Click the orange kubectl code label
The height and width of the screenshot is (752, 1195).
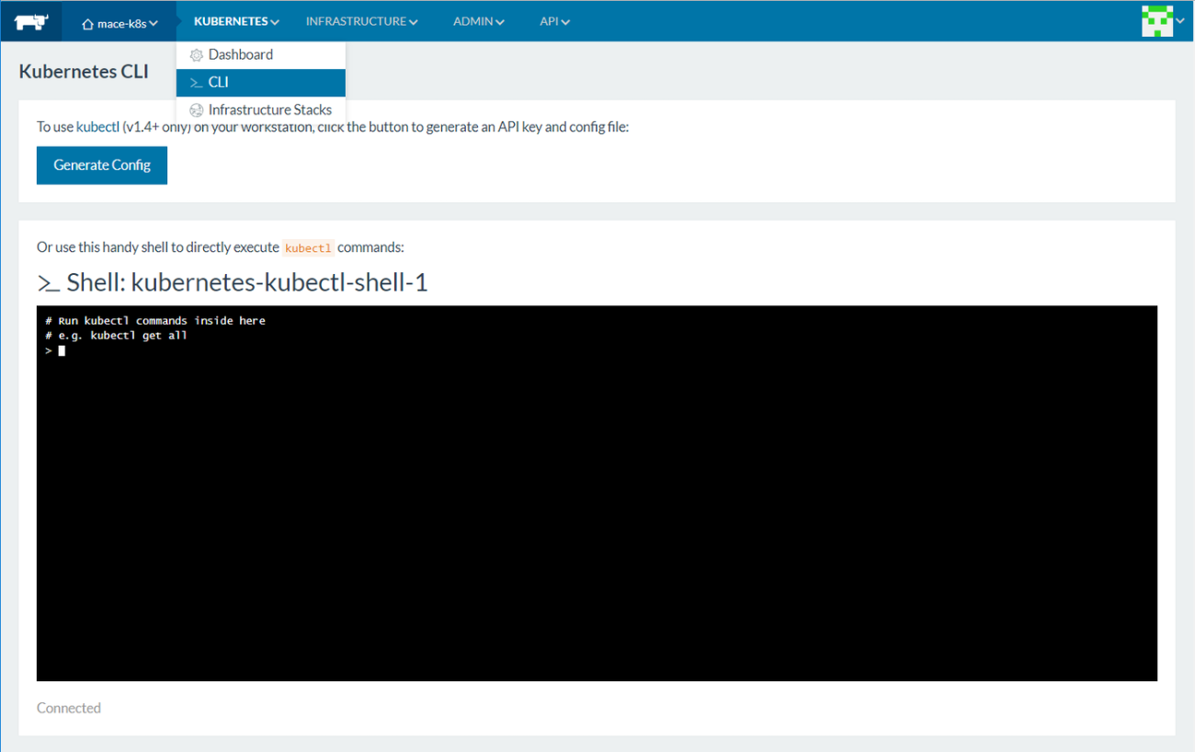coord(308,248)
